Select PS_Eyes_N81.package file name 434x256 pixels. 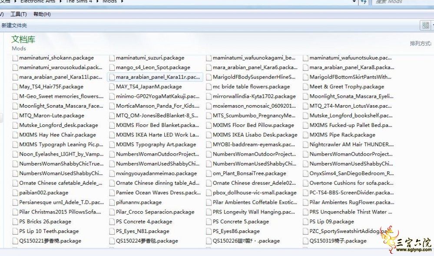click(142, 231)
